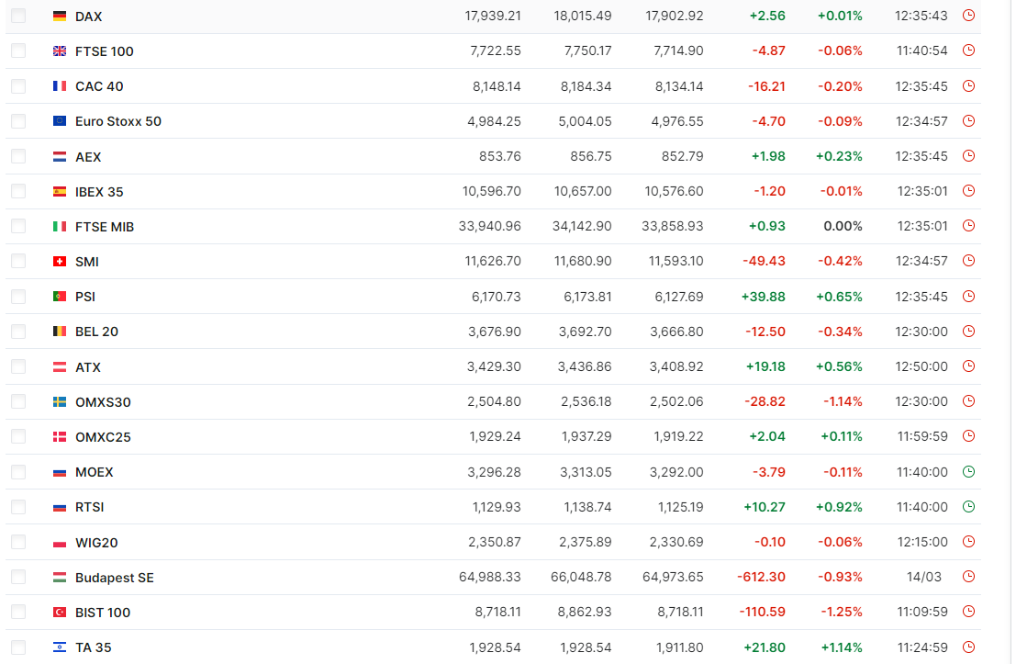Click the red clock icon in DAX row
The image size is (1016, 664).
coord(968,16)
